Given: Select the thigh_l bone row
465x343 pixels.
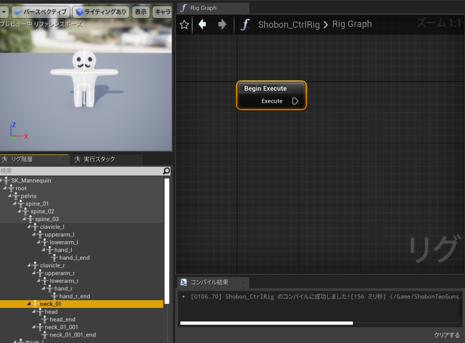Looking at the screenshot, I should click(81, 341).
